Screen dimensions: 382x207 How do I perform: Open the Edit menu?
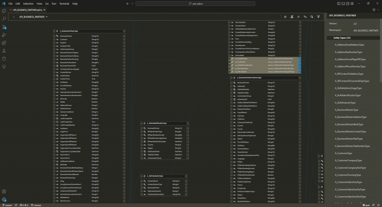point(18,4)
